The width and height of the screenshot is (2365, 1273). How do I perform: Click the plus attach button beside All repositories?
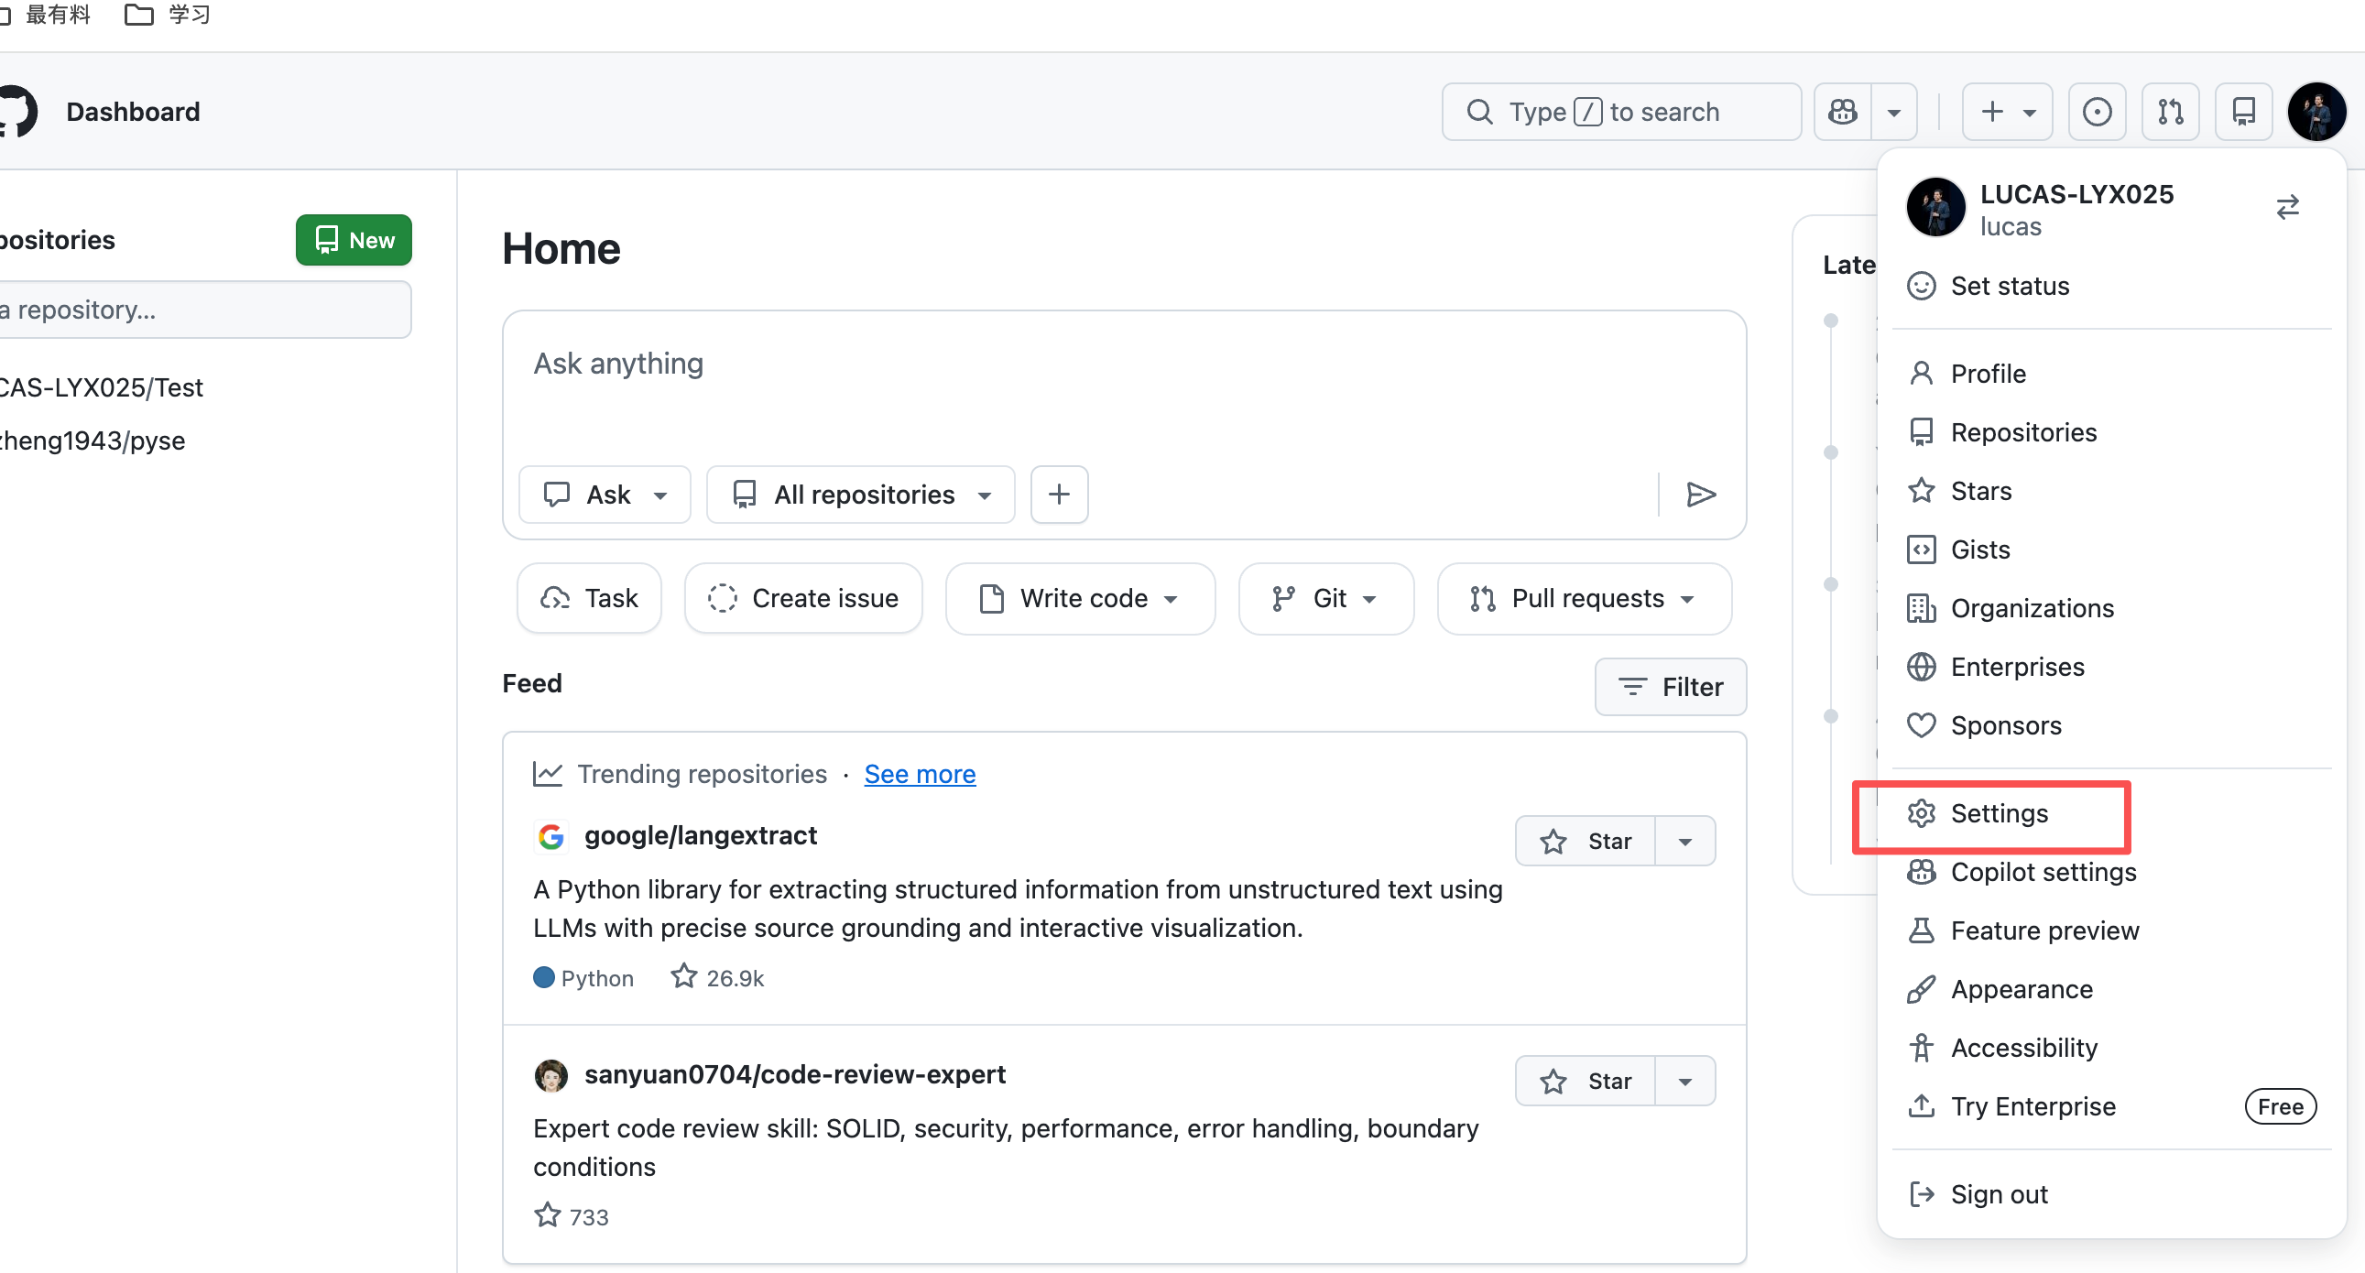coord(1059,495)
